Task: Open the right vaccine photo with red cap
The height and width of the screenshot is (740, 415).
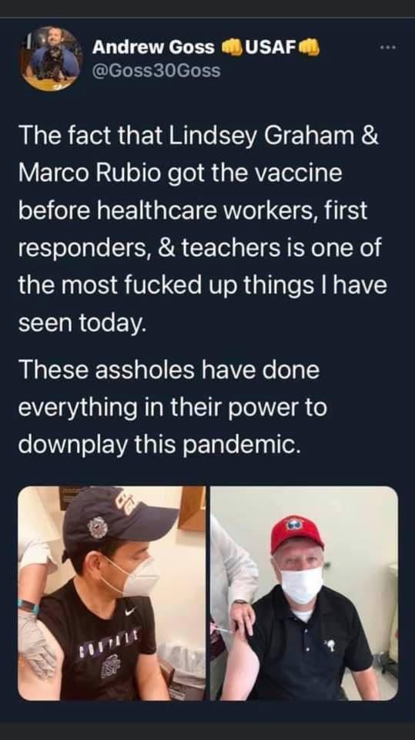Action: click(x=304, y=594)
